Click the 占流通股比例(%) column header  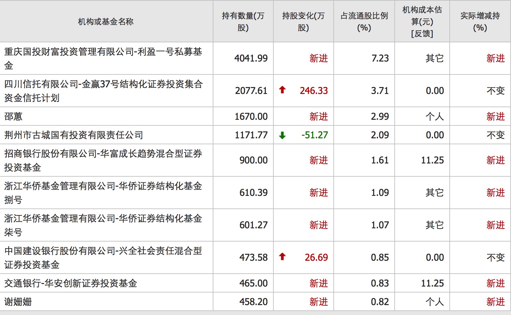click(364, 22)
